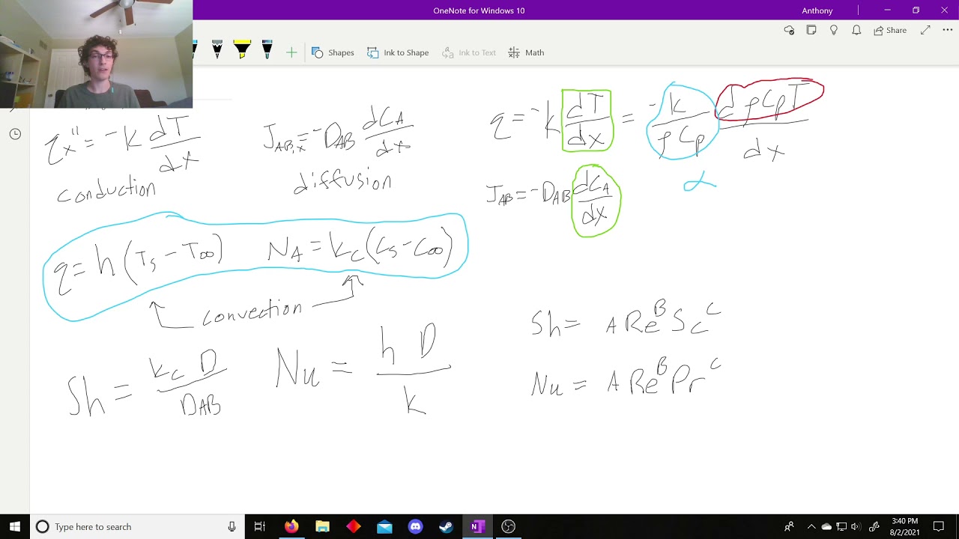Open the clock showing 3:40 PM
This screenshot has width=959, height=539.
point(905,526)
